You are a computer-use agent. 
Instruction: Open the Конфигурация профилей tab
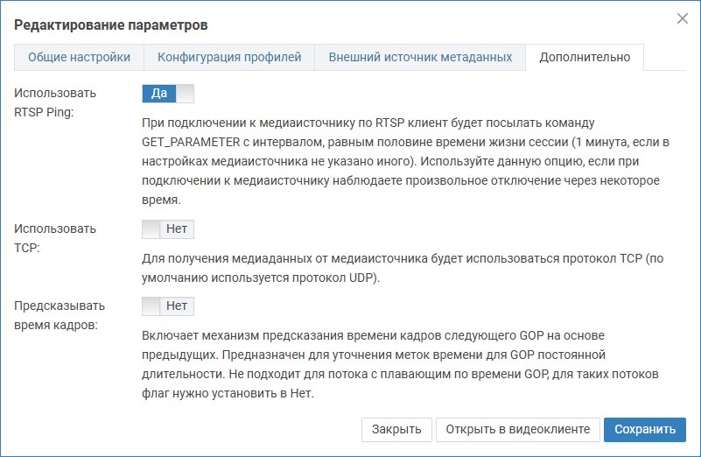229,57
